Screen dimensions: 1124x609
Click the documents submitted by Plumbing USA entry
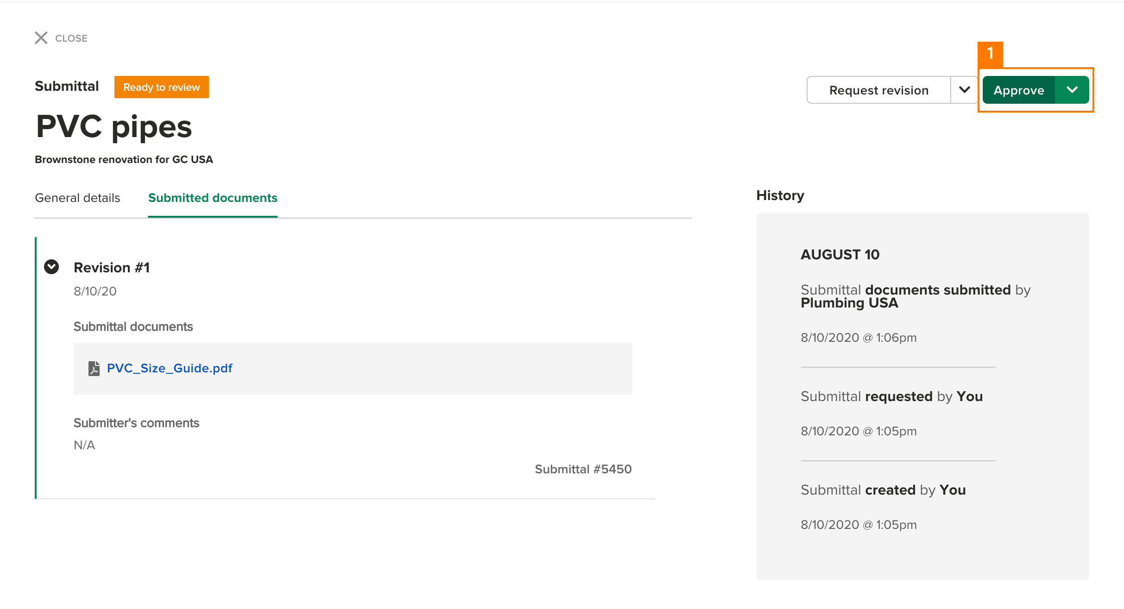[x=916, y=296]
